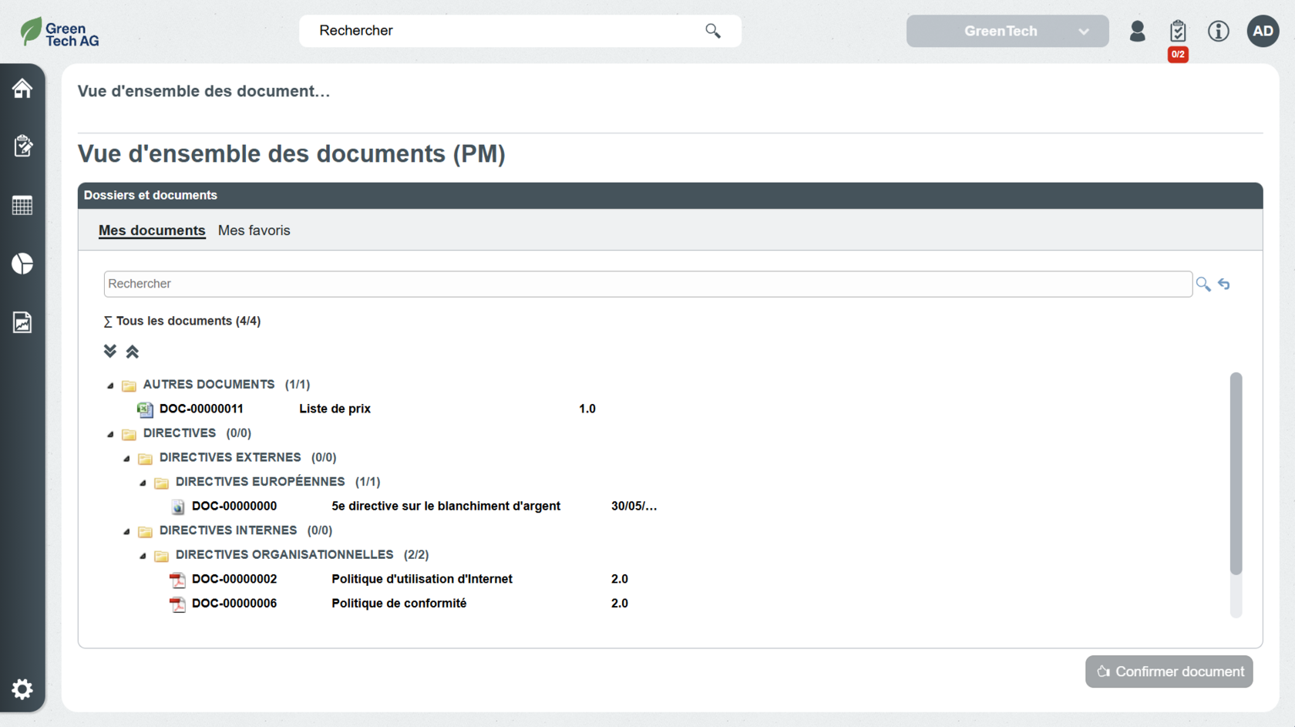Open the GreenTech dropdown selector

click(x=1007, y=32)
